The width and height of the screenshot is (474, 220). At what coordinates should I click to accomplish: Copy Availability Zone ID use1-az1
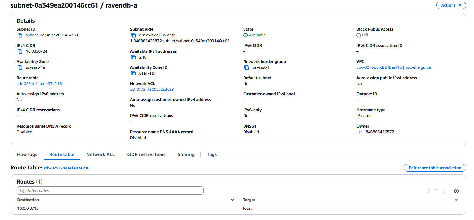(133, 73)
